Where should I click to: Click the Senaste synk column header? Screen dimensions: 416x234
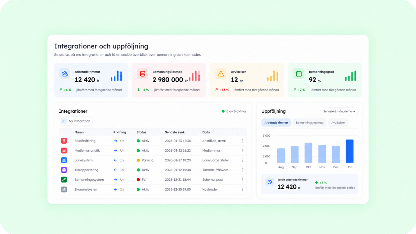(x=175, y=132)
